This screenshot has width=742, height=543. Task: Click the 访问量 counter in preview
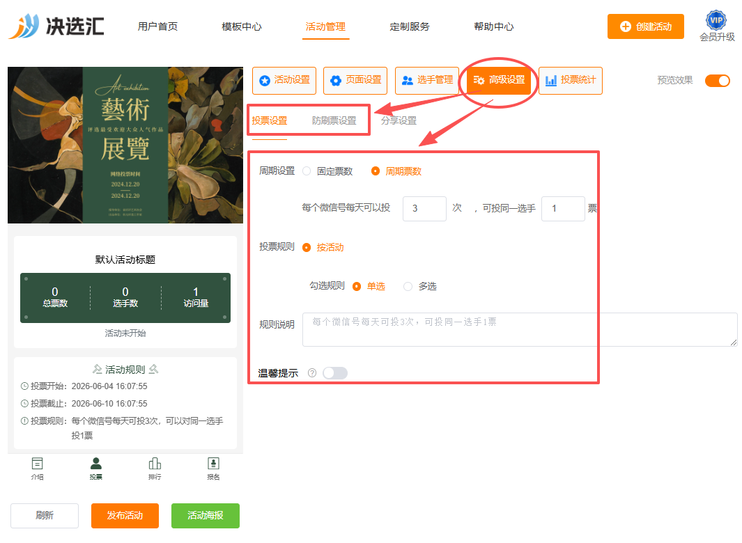(x=196, y=297)
